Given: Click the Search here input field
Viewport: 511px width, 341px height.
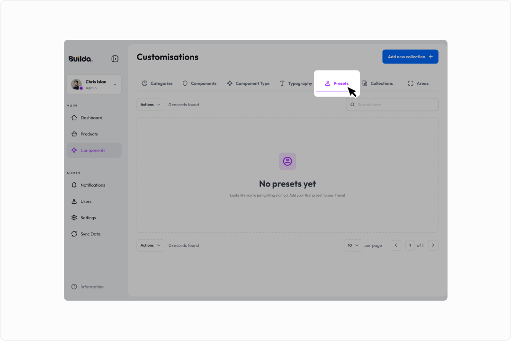Looking at the screenshot, I should [x=392, y=105].
